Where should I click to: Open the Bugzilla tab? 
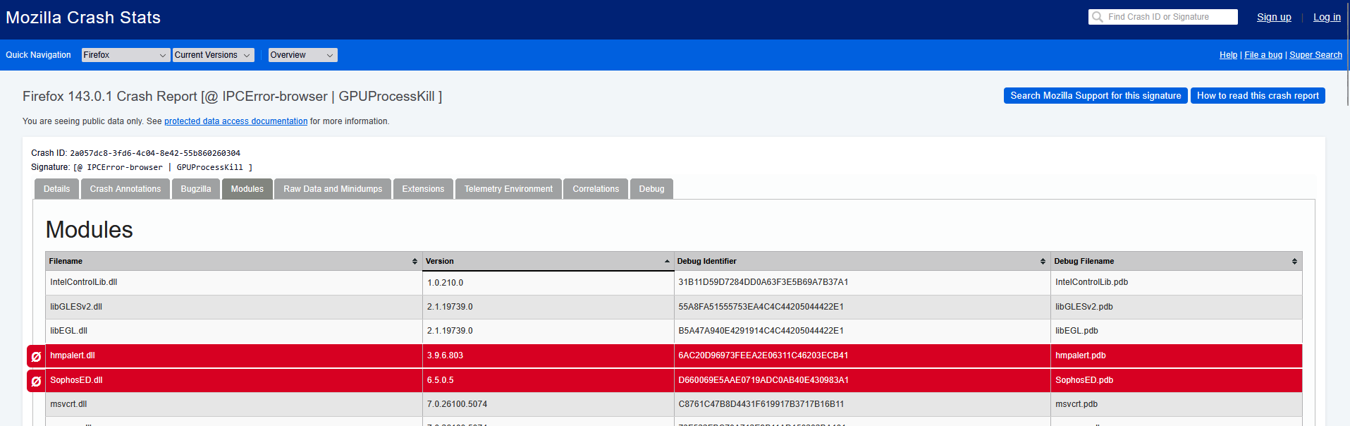pyautogui.click(x=196, y=189)
